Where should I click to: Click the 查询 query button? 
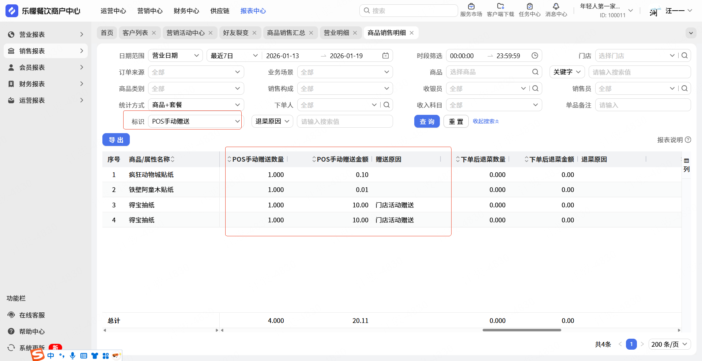427,121
